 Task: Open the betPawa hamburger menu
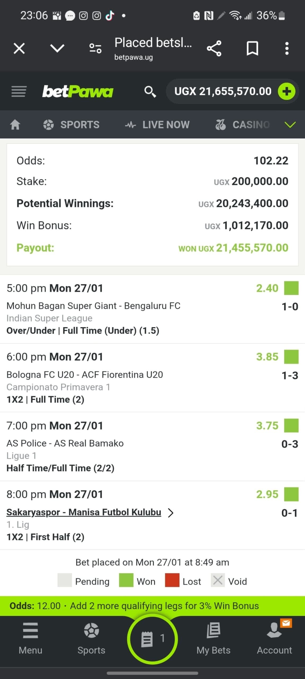(19, 92)
